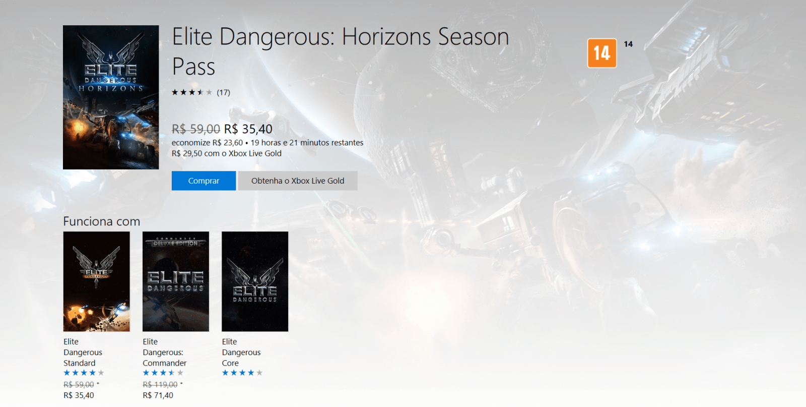
Task: Click the Season Pass star rating
Action: click(192, 92)
